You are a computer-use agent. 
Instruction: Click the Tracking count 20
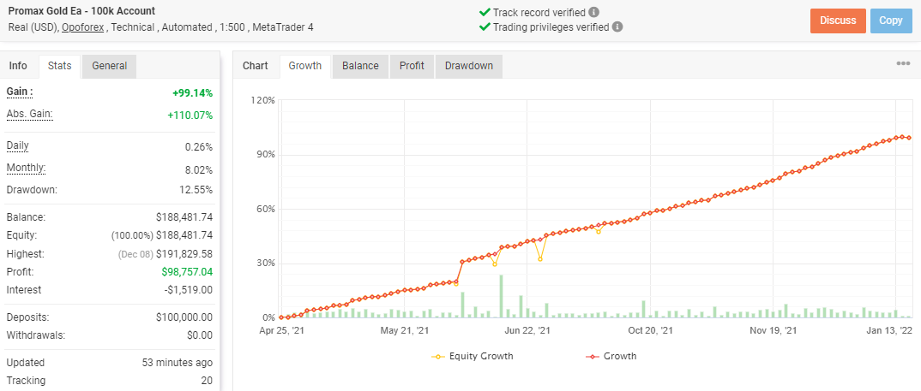coord(207,381)
